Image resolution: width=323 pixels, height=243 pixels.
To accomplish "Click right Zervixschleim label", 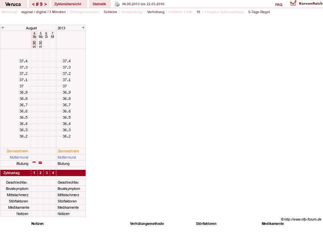I will (68, 151).
